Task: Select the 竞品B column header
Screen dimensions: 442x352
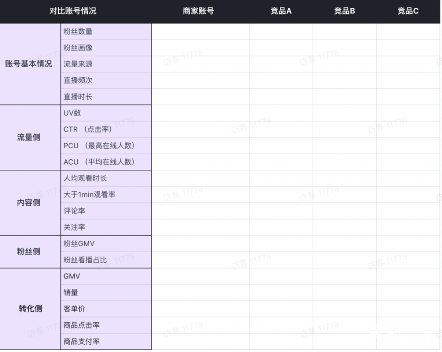Action: [344, 12]
